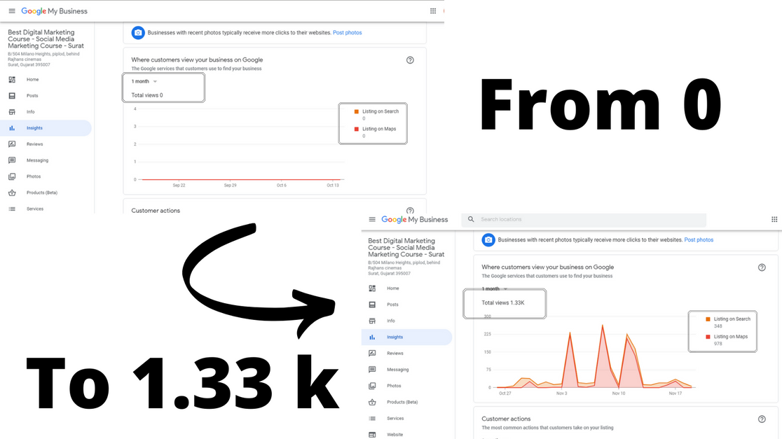The height and width of the screenshot is (439, 782).
Task: Click the 'Total views 1.33K' text
Action: coord(502,303)
